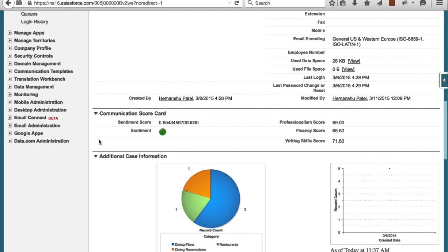Expand the Mobile Administration node arrow
This screenshot has height=252, width=448.
point(10,102)
